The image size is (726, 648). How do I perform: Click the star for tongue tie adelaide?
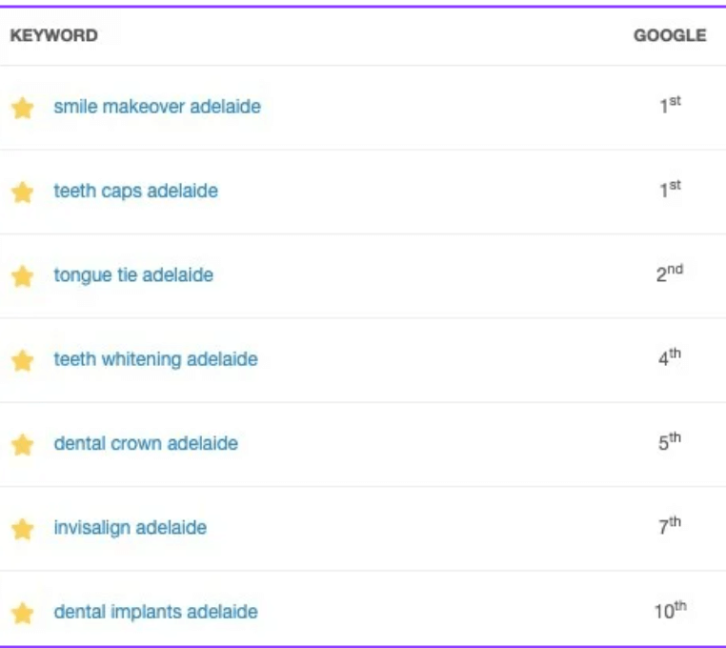(x=23, y=276)
